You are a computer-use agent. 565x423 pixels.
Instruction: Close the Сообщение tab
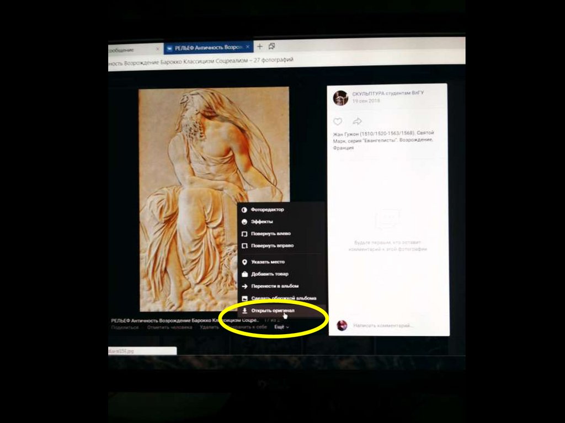coord(157,49)
